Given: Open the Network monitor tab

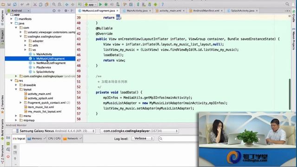Looking at the screenshot, I should click(x=72, y=139).
